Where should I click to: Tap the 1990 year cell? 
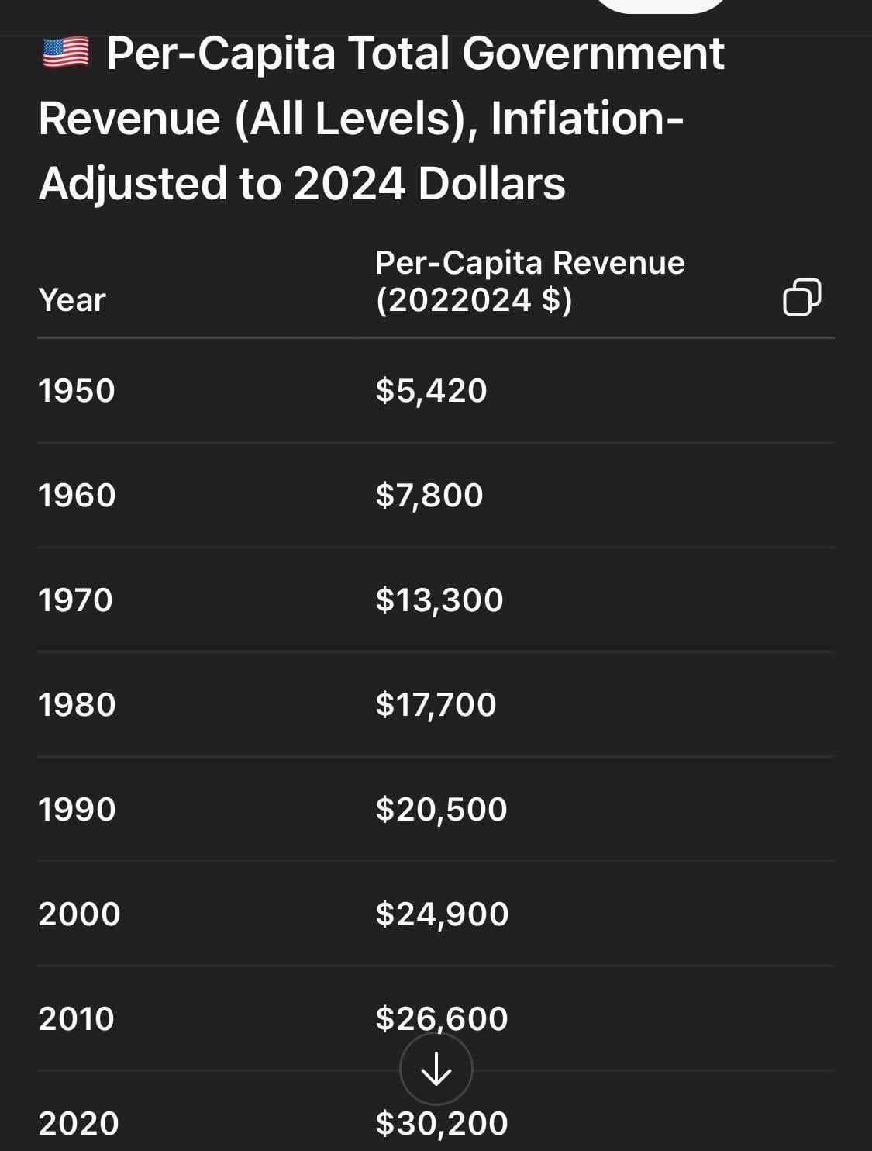point(78,809)
